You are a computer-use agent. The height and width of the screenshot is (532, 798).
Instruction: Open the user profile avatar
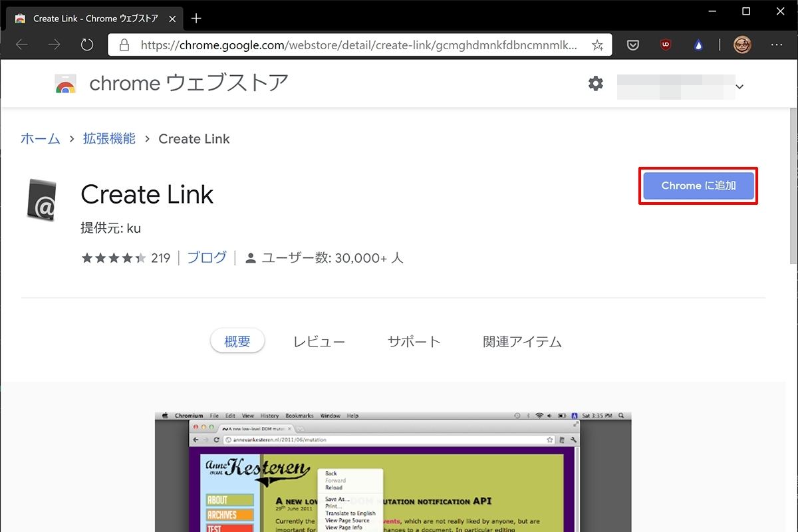point(742,45)
